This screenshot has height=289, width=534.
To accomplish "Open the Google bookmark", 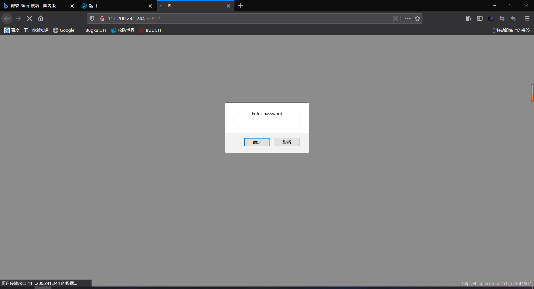I will (64, 30).
